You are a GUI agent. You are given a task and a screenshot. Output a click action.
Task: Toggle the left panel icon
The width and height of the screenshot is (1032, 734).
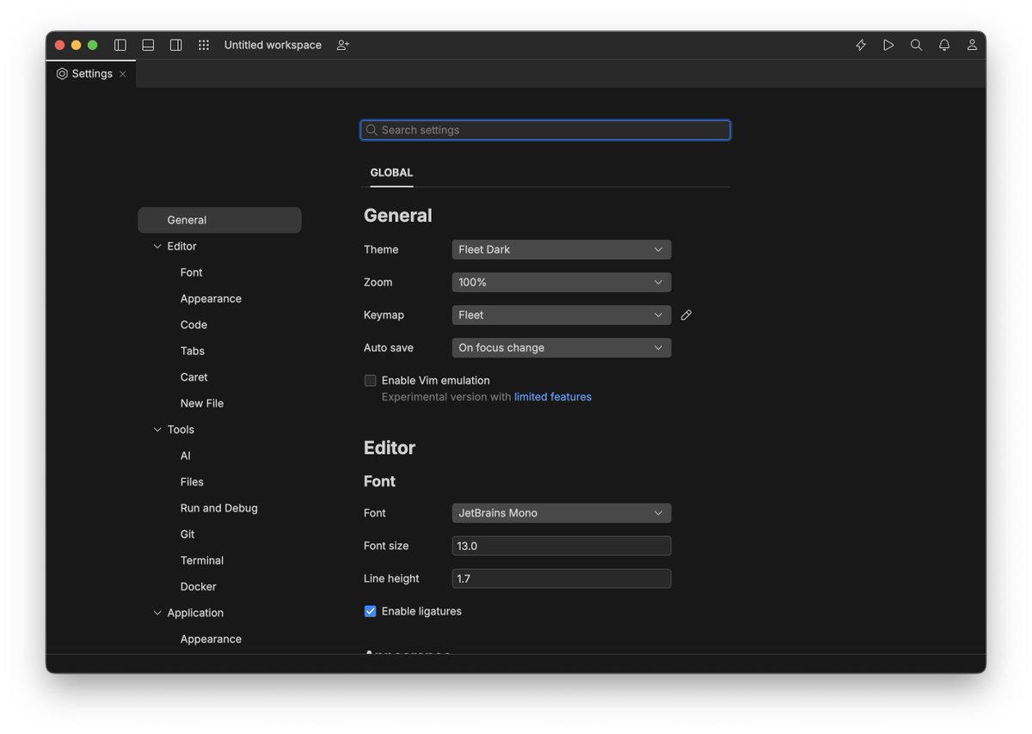(120, 45)
